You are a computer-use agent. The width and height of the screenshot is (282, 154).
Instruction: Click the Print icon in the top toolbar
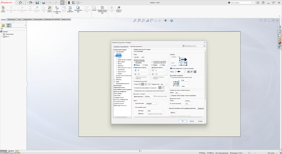coord(43,3)
